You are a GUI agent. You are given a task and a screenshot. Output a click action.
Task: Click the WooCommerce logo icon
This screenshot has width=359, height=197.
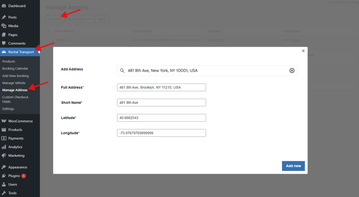coord(4,121)
